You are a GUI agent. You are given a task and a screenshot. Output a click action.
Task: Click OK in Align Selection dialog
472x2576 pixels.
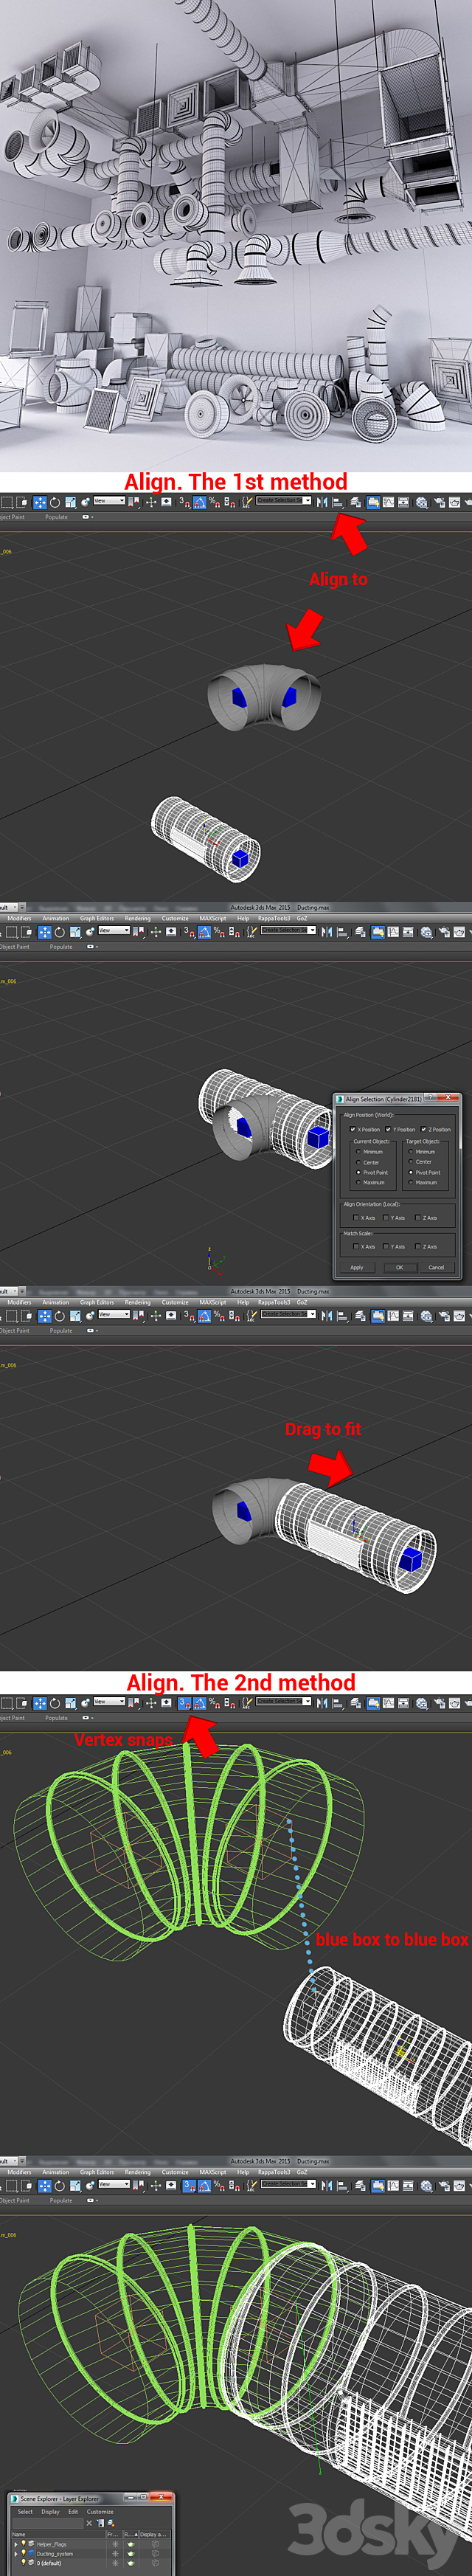click(x=400, y=1268)
